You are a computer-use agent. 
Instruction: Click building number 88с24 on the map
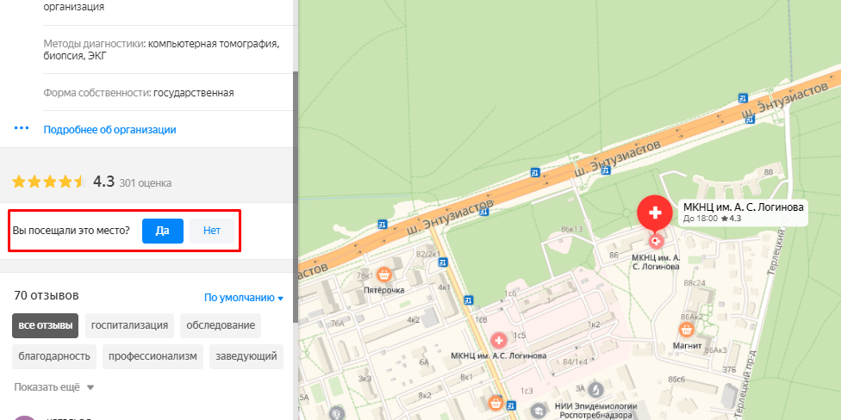point(695,283)
